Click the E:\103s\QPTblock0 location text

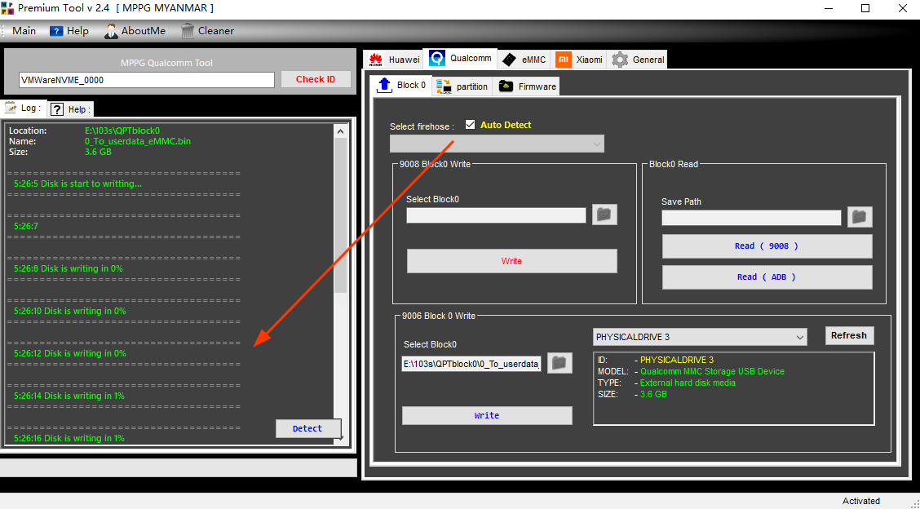[x=122, y=131]
